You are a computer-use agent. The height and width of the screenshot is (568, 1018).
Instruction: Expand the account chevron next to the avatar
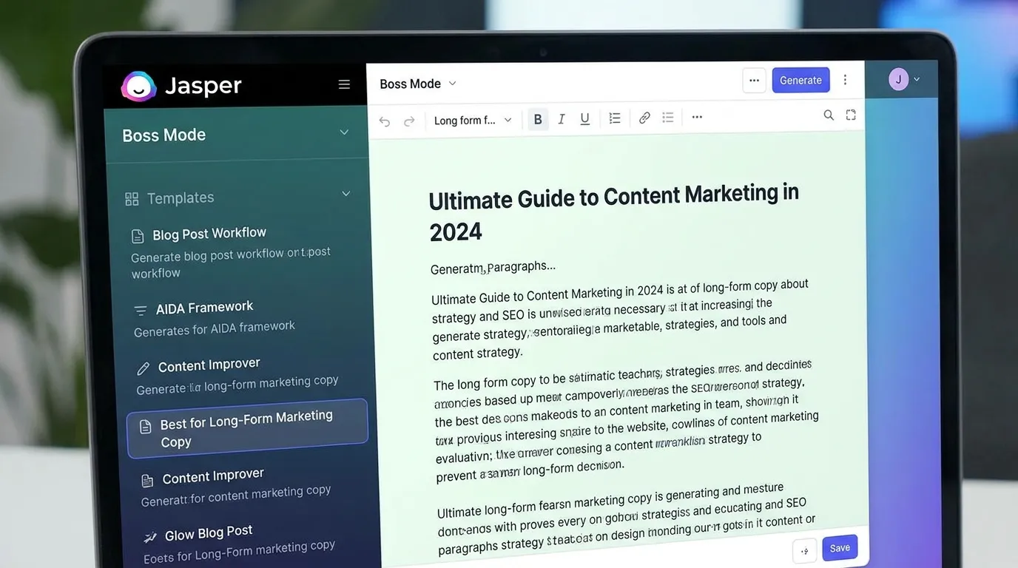917,79
